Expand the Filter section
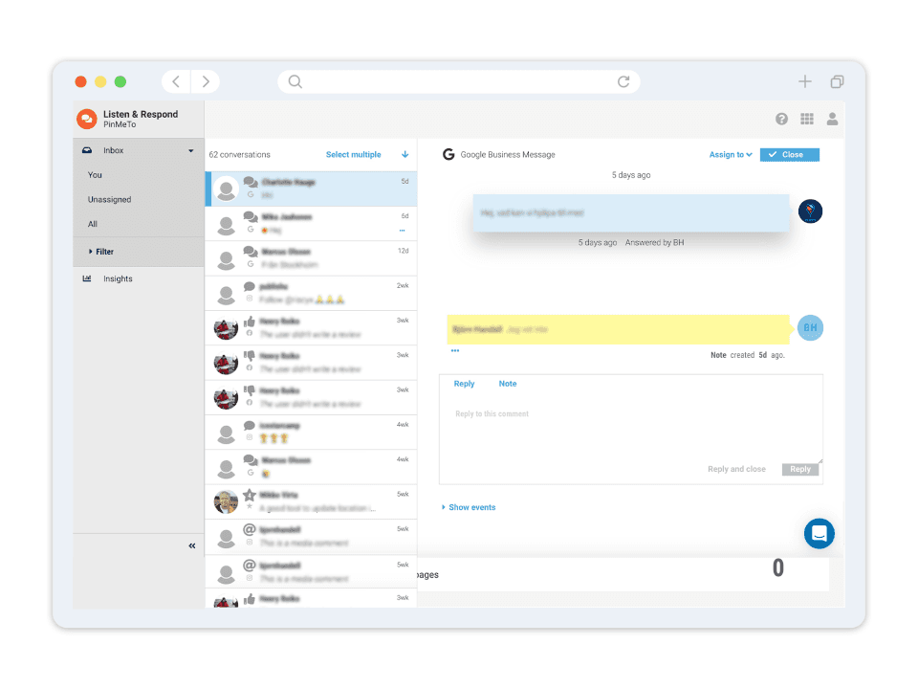This screenshot has height=689, width=918. (104, 252)
